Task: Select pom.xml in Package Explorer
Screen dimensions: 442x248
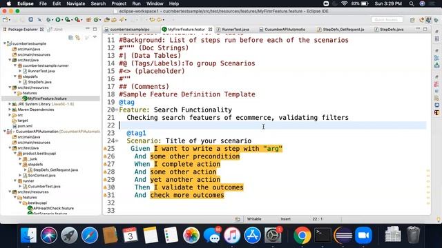Action: [x=25, y=126]
